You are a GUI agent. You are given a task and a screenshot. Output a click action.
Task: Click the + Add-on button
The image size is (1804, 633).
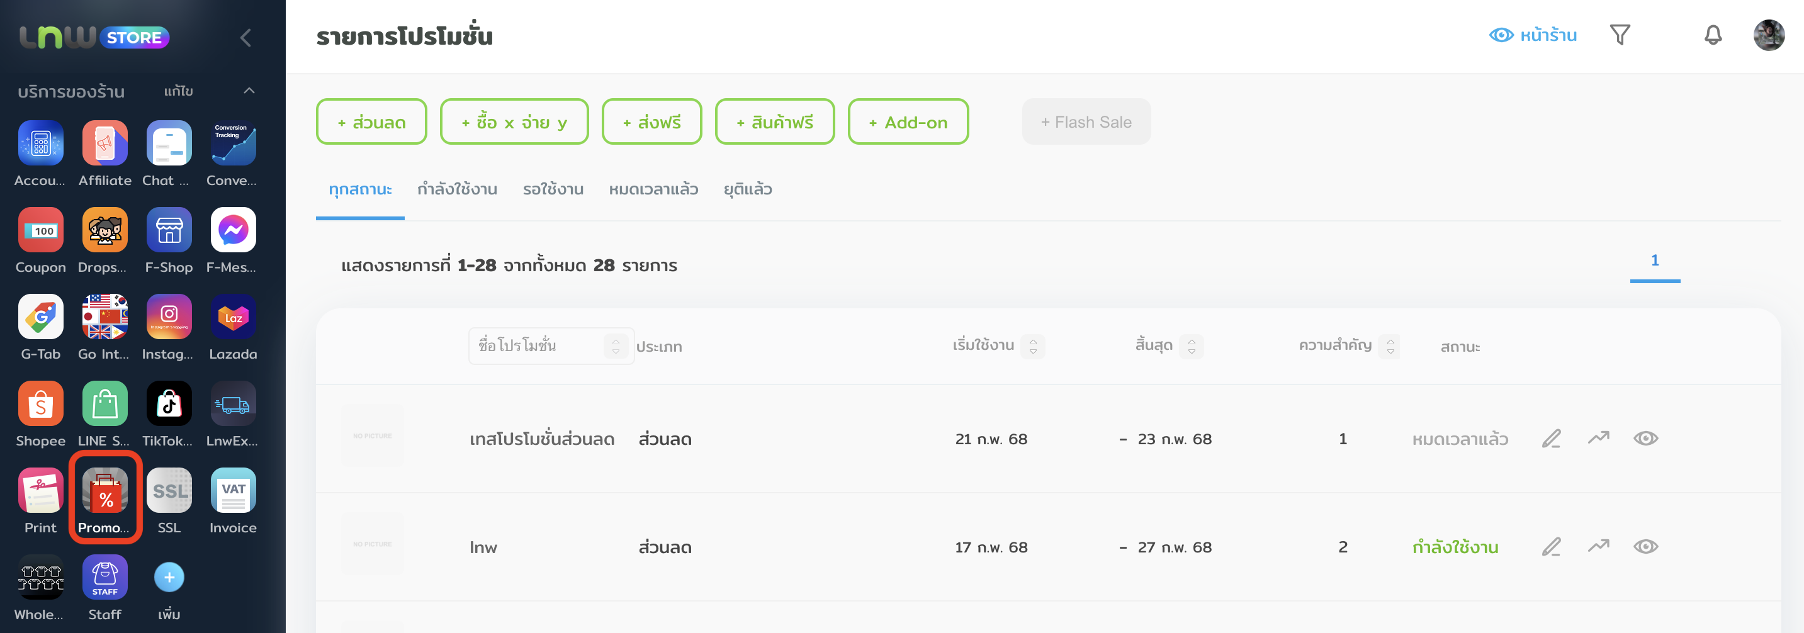[x=908, y=123]
